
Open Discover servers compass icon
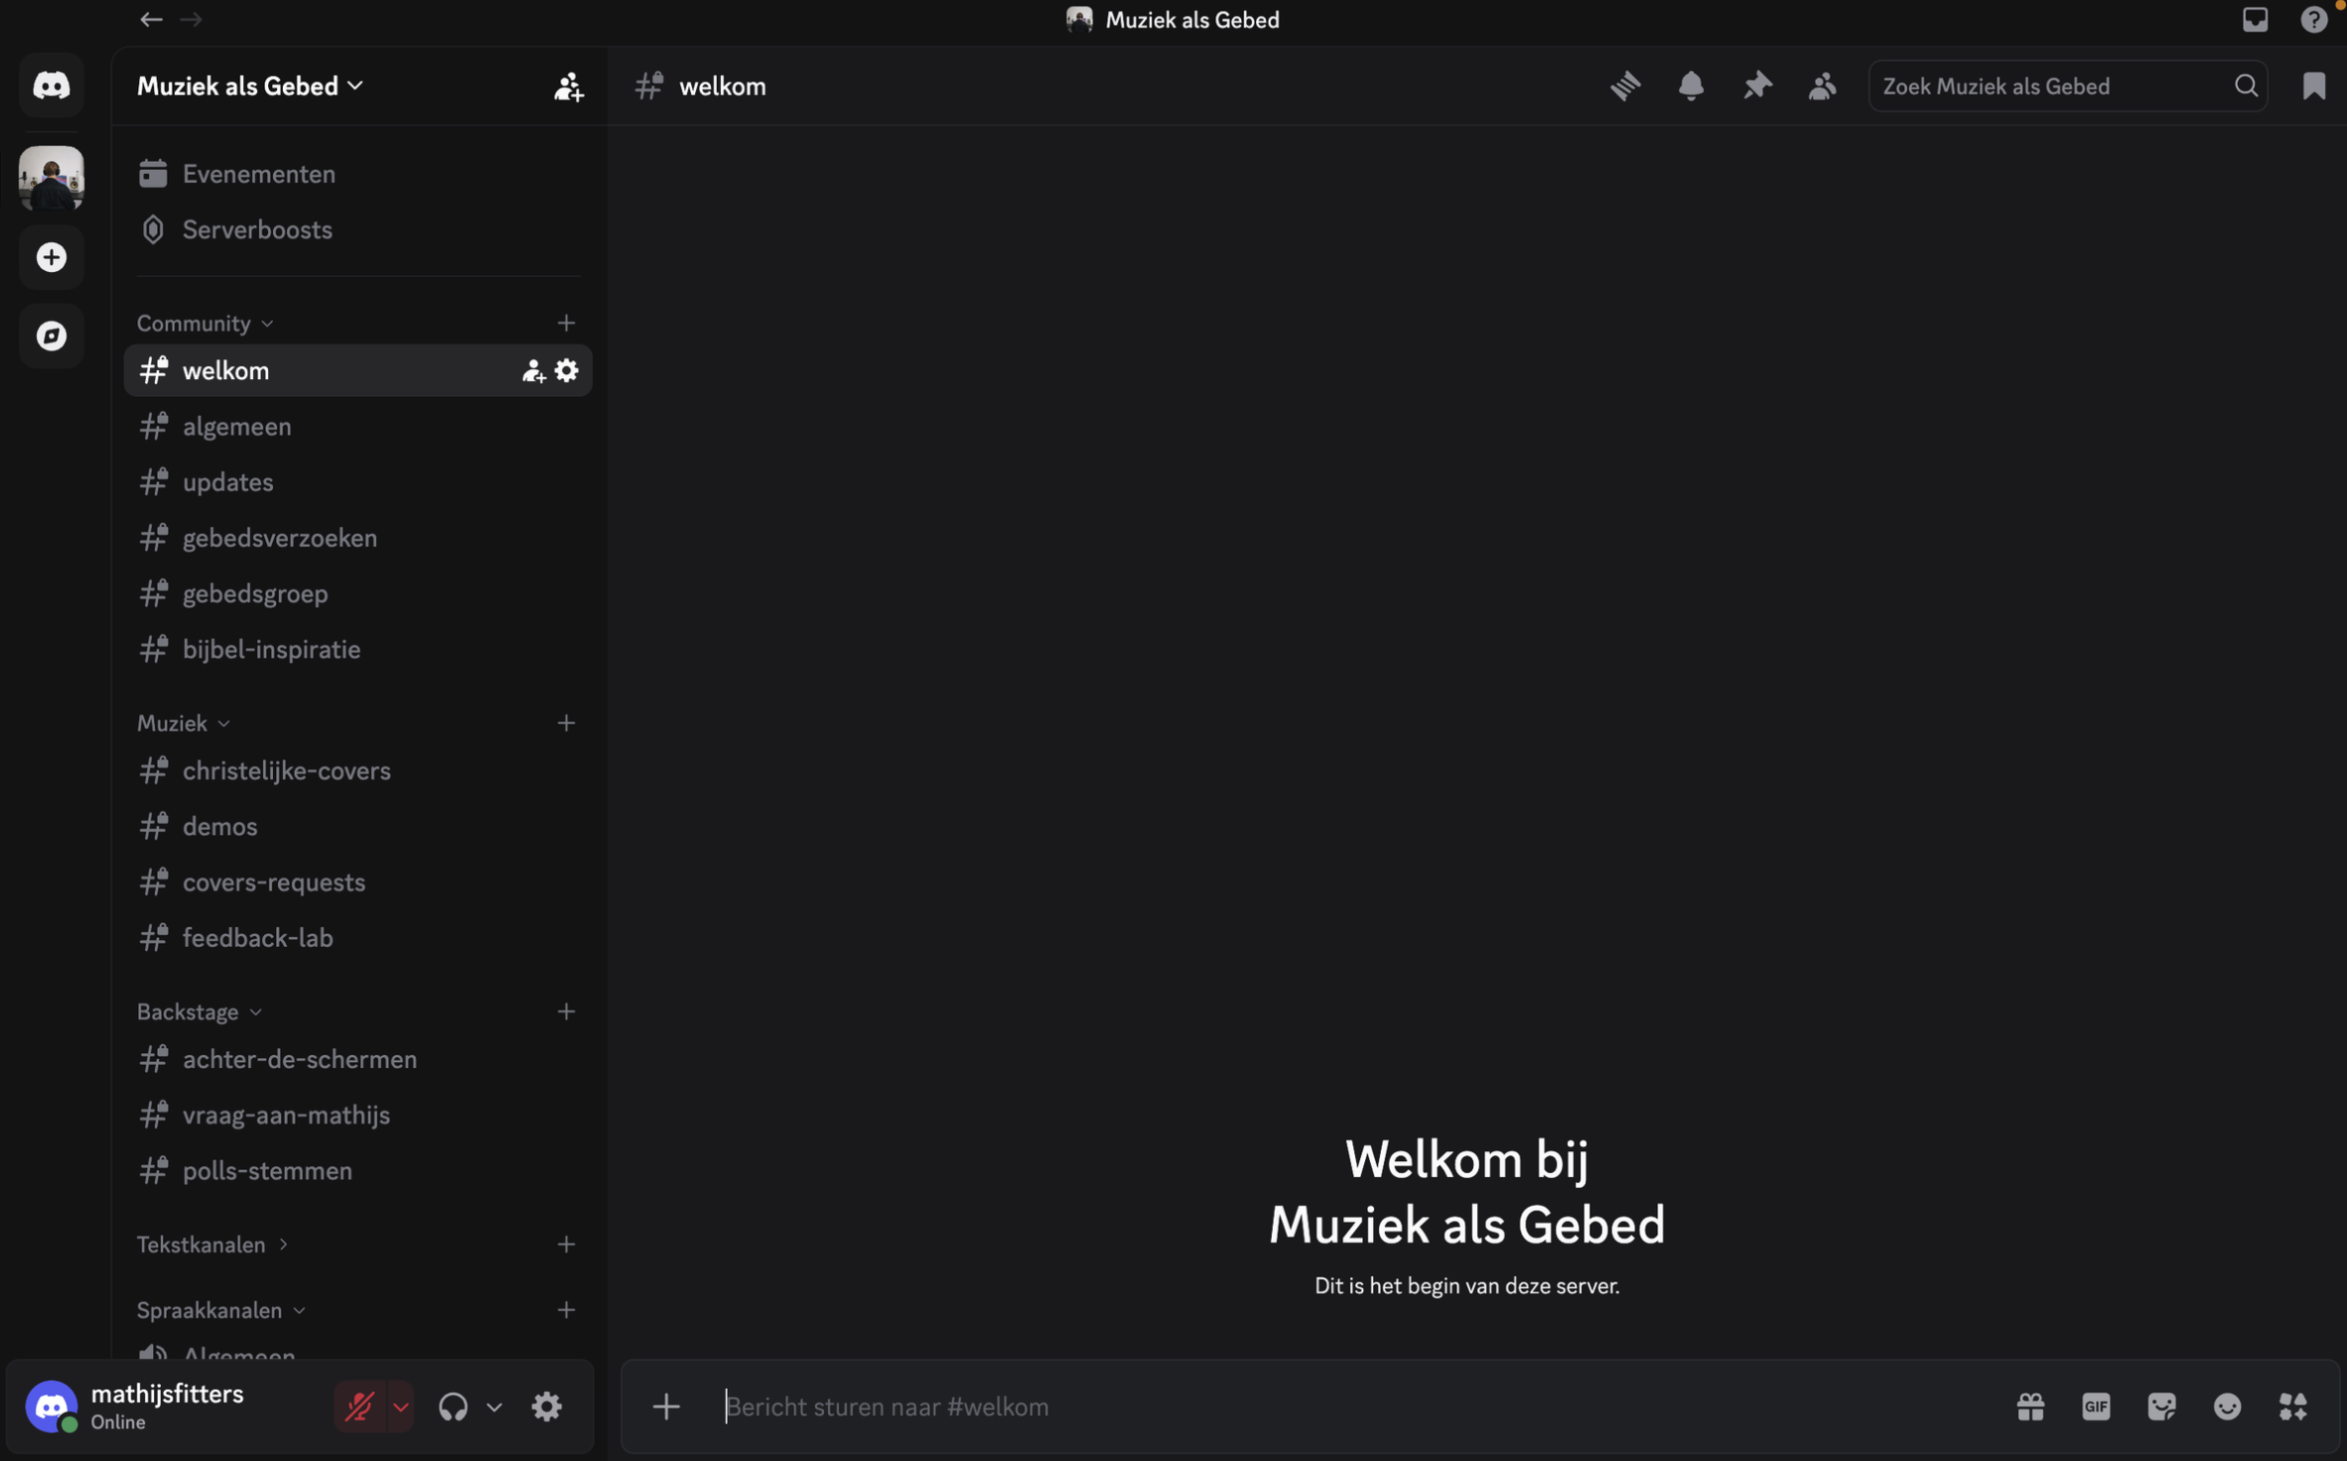52,335
